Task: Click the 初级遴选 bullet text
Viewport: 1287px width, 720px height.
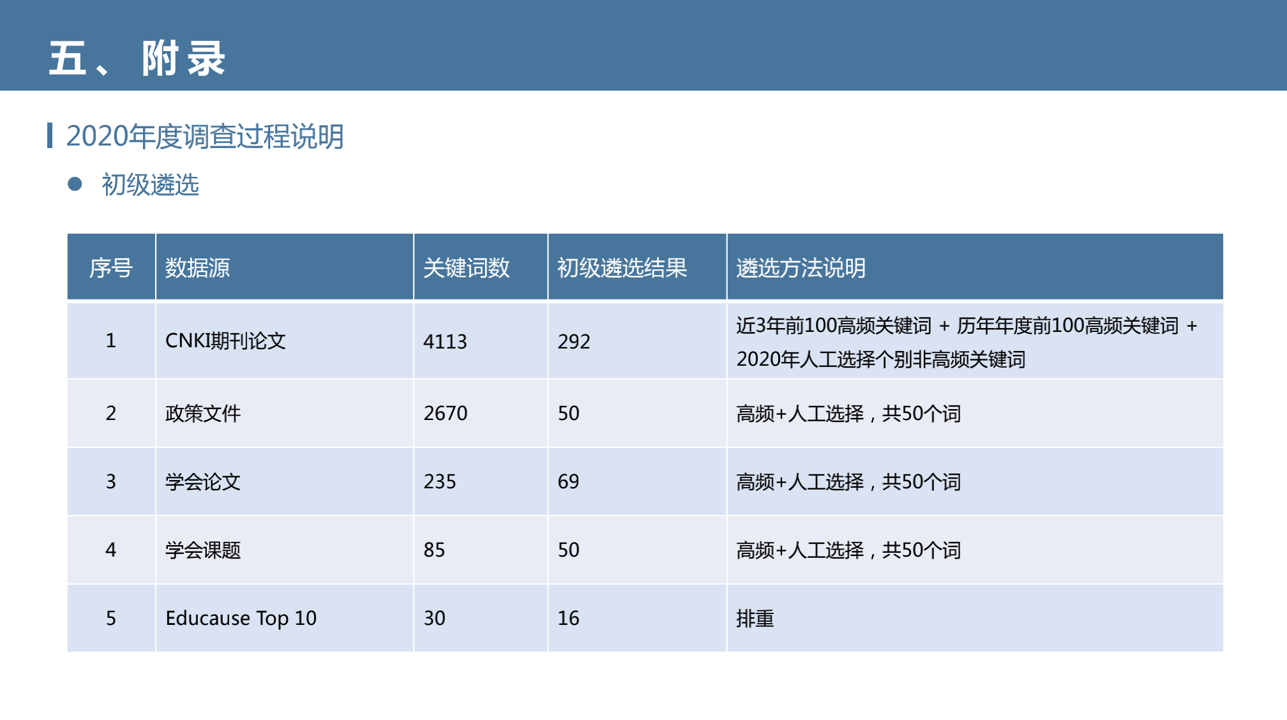Action: (150, 185)
